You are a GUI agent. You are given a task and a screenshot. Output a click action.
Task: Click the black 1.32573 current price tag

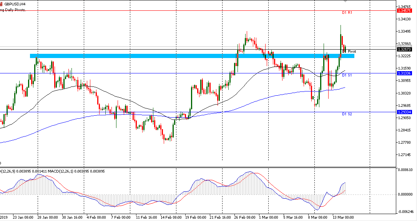click(x=405, y=50)
